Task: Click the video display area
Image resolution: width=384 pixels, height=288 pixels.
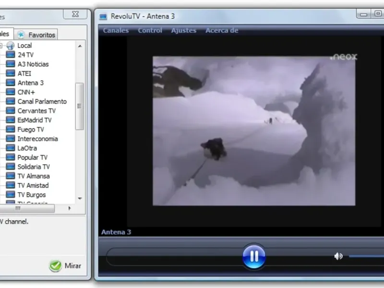Action: pos(254,131)
